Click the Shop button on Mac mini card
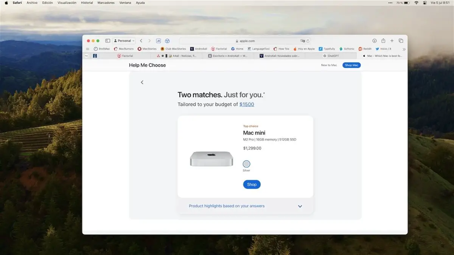 click(x=252, y=184)
